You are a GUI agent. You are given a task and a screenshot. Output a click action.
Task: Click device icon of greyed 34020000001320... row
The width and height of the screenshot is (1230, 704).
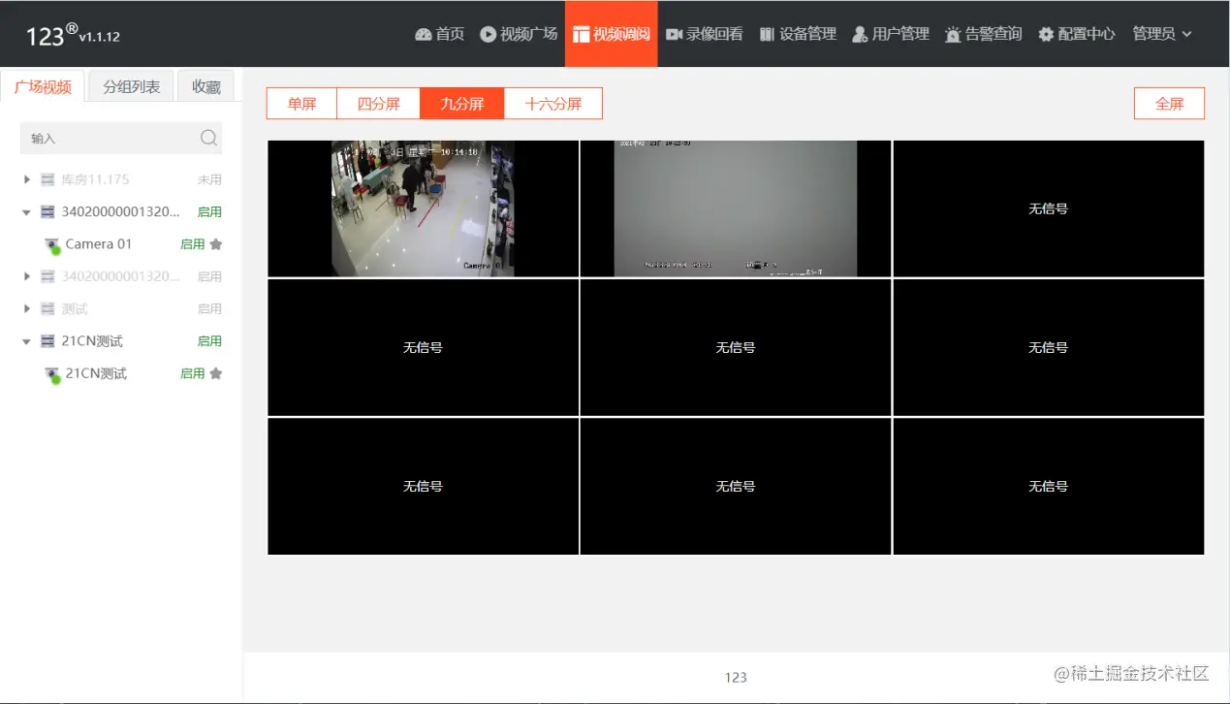[47, 276]
